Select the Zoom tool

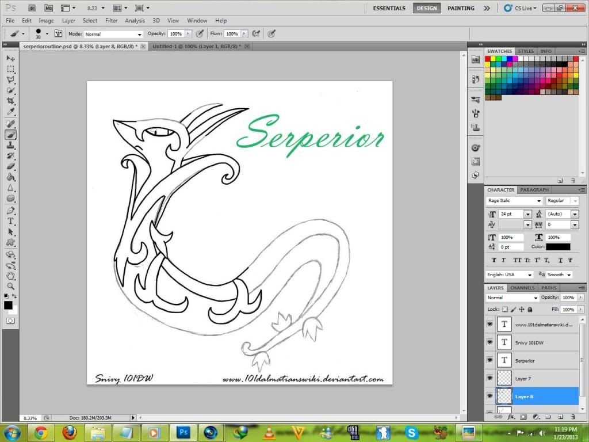pos(10,287)
